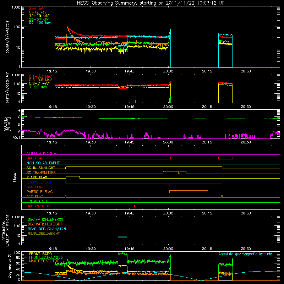284x284 pixels.
Task: Click the 20:00 tick under Flags panel
Action: pyautogui.click(x=168, y=213)
